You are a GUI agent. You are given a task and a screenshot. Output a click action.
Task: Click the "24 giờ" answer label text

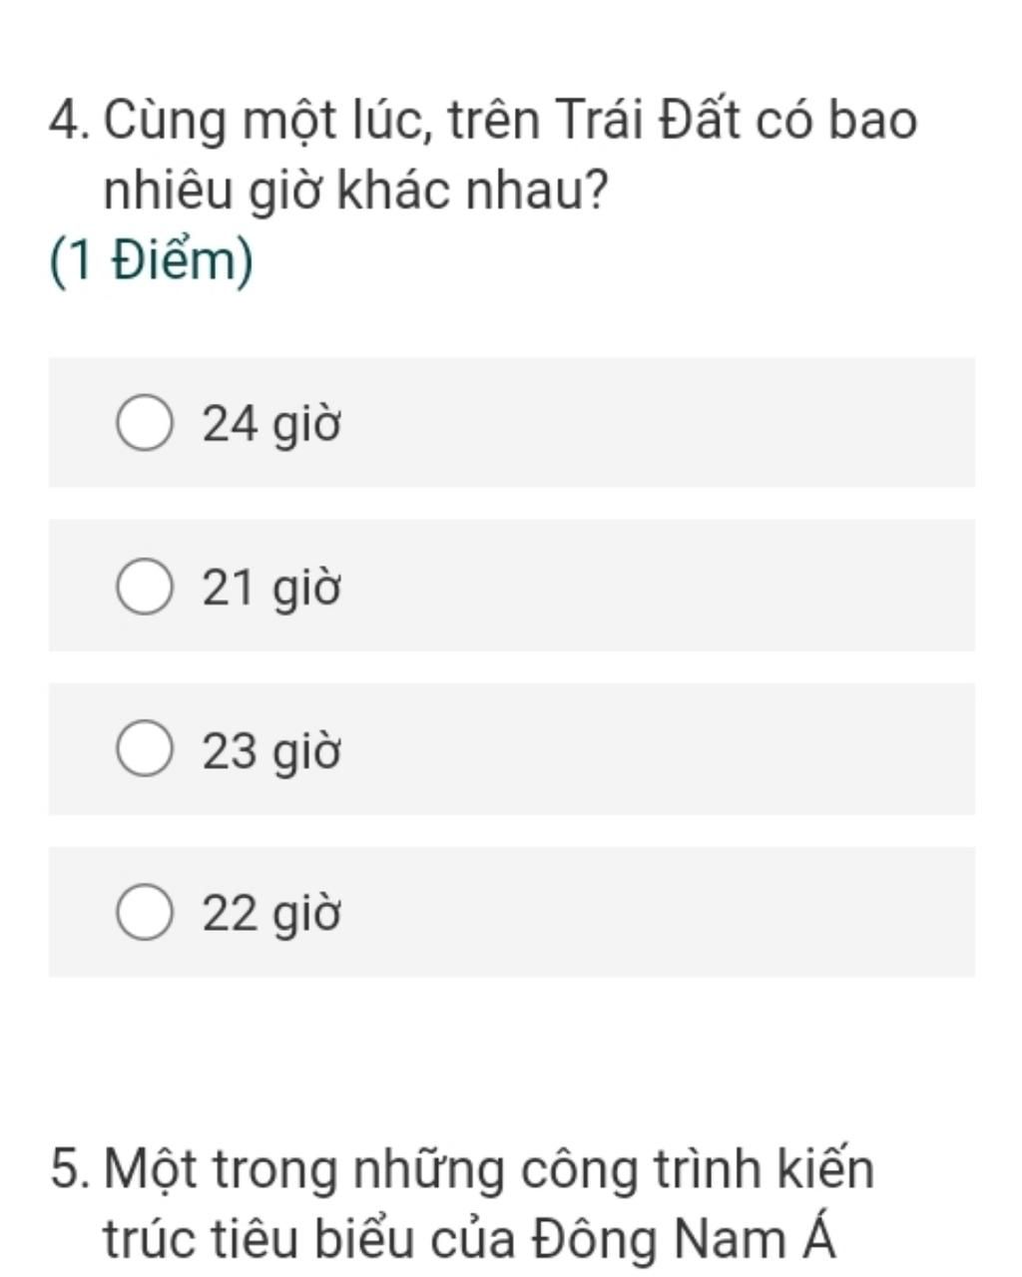click(x=271, y=425)
